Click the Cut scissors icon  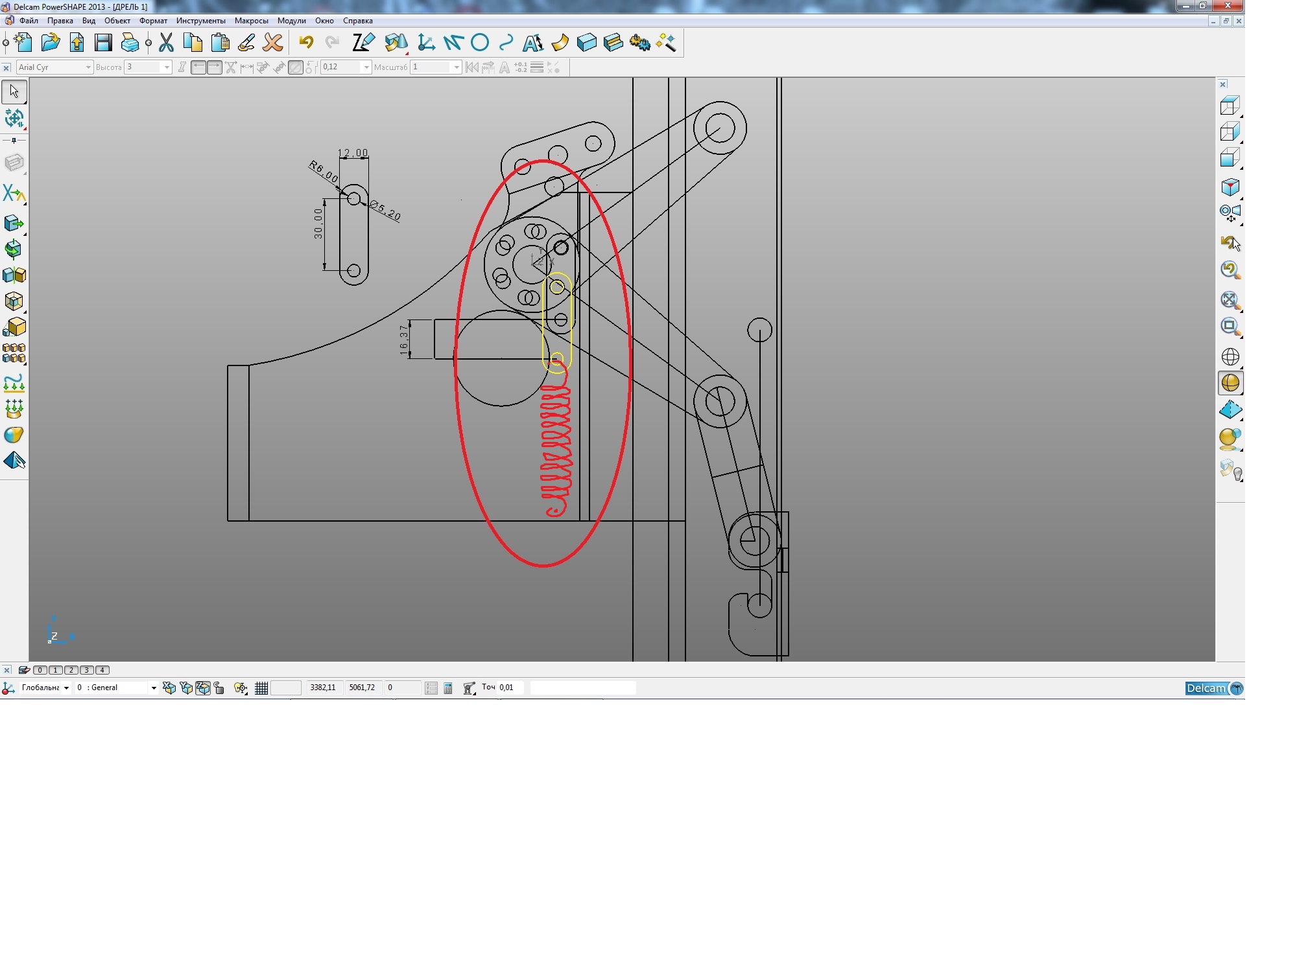point(166,43)
